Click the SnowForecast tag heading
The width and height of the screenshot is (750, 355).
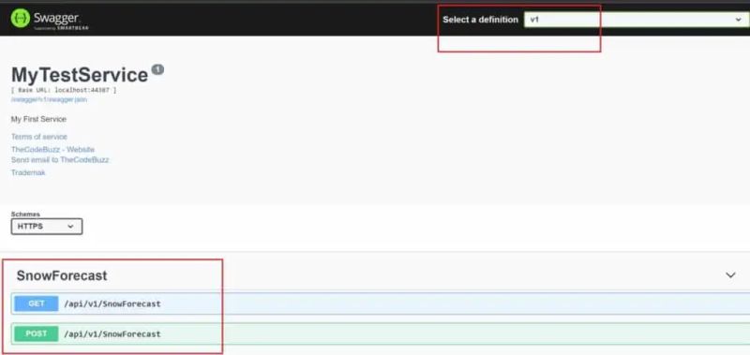point(62,275)
